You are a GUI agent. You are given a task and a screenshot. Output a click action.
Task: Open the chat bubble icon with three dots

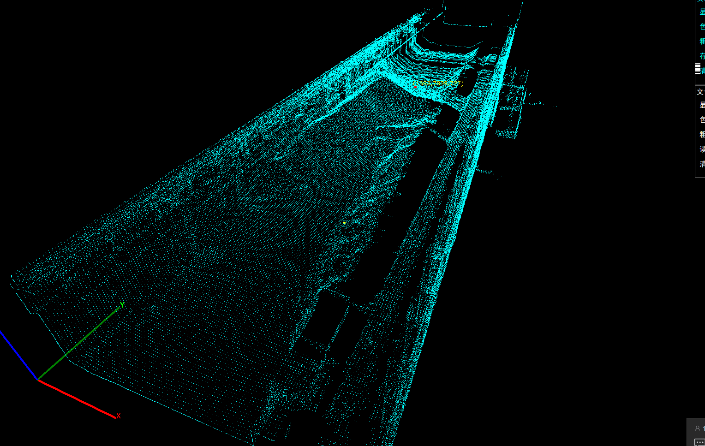click(x=699, y=442)
